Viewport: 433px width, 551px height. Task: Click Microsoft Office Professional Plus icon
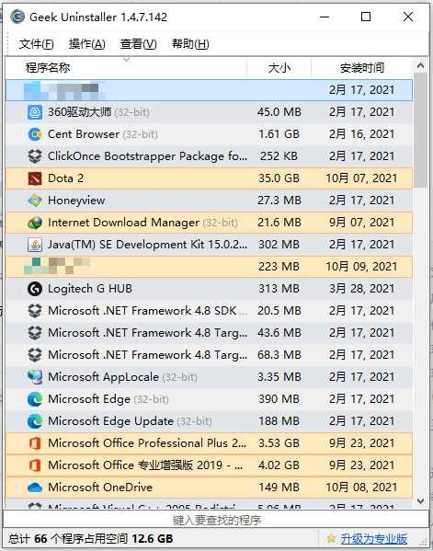[x=35, y=443]
